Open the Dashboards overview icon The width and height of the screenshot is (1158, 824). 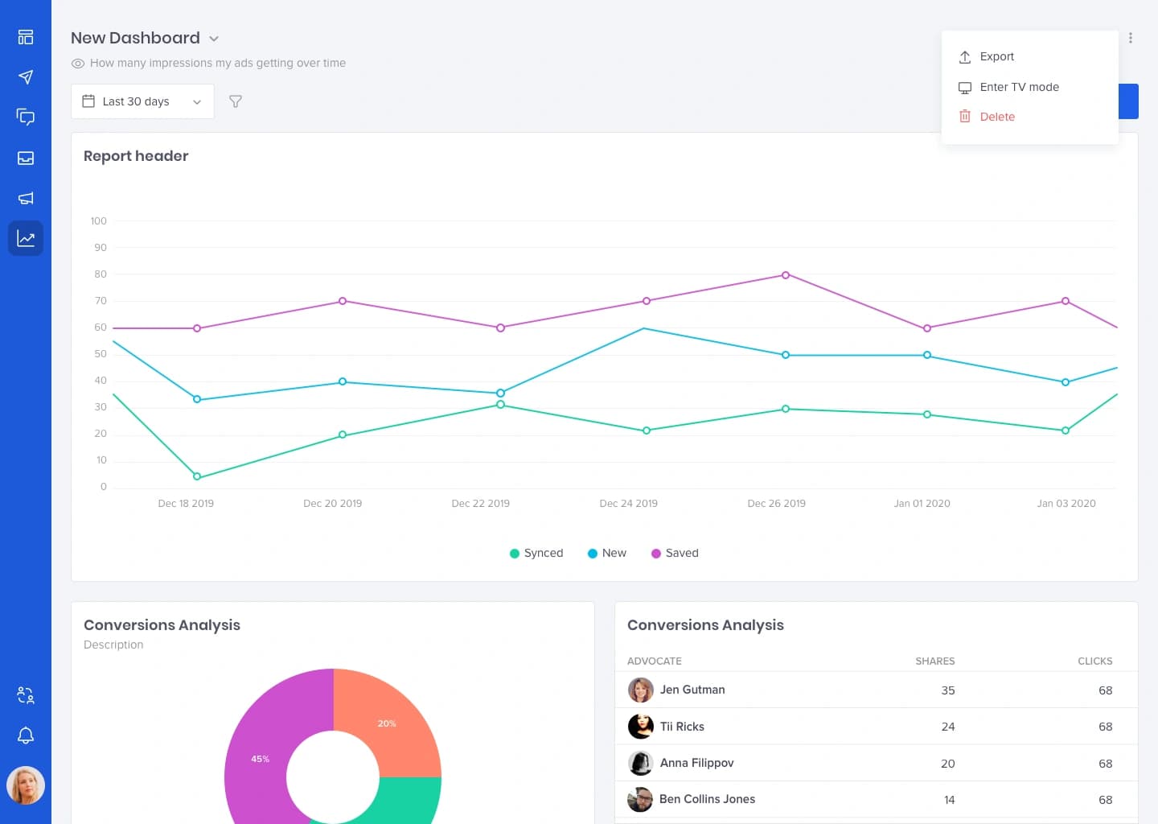(26, 37)
